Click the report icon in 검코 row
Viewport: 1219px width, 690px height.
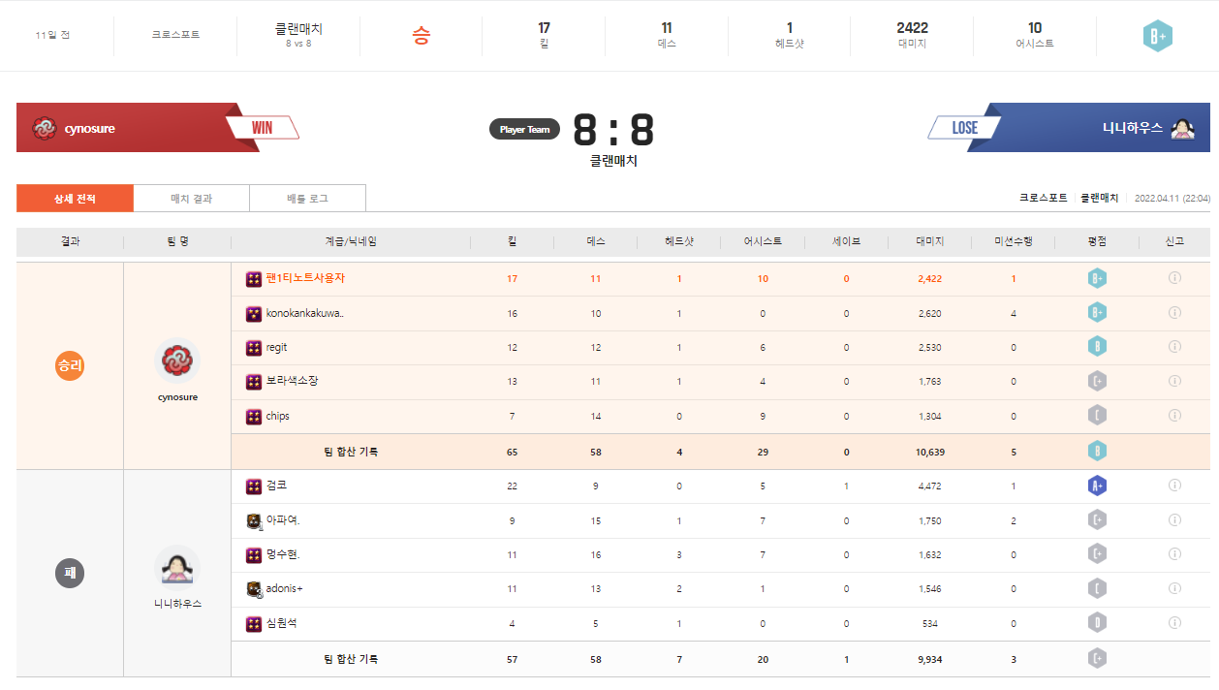[1174, 486]
